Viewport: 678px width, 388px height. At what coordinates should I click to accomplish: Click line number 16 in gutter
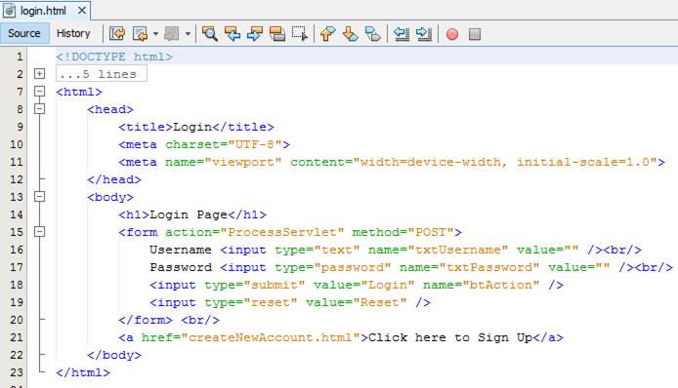(x=17, y=250)
